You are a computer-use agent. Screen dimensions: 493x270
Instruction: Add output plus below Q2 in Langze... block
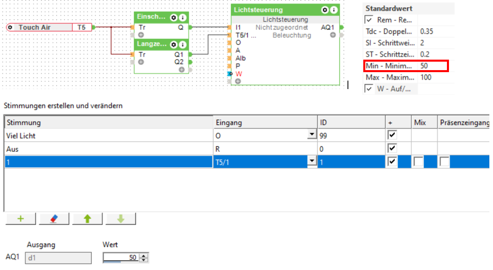pos(182,69)
